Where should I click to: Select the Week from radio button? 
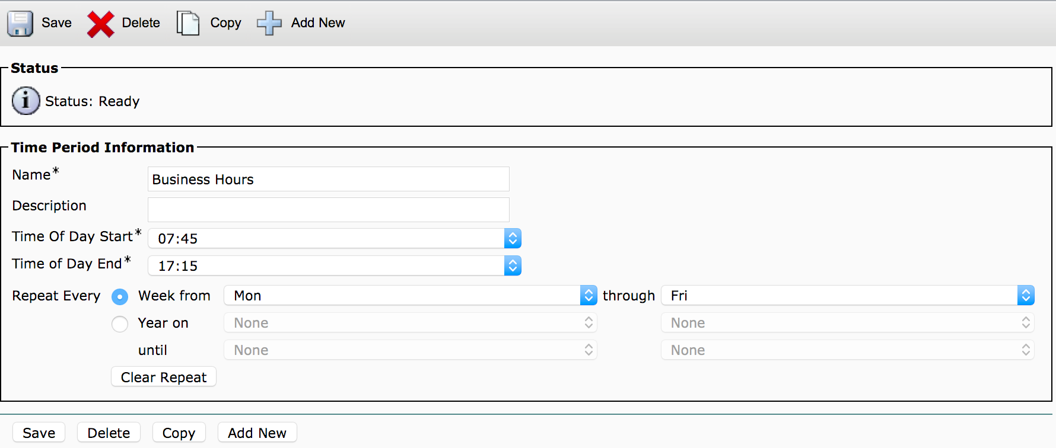click(120, 296)
